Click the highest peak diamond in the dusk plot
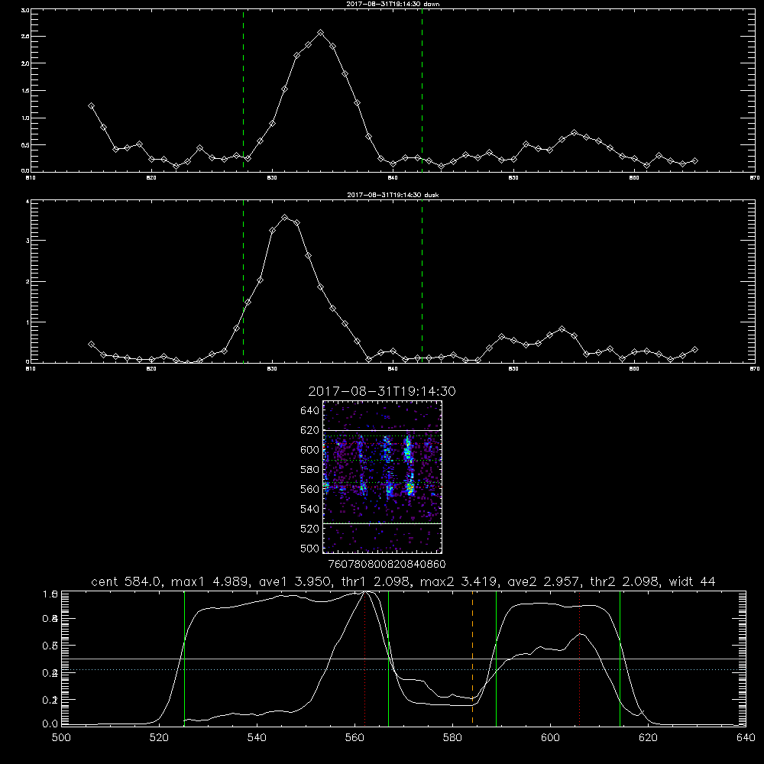 point(285,217)
